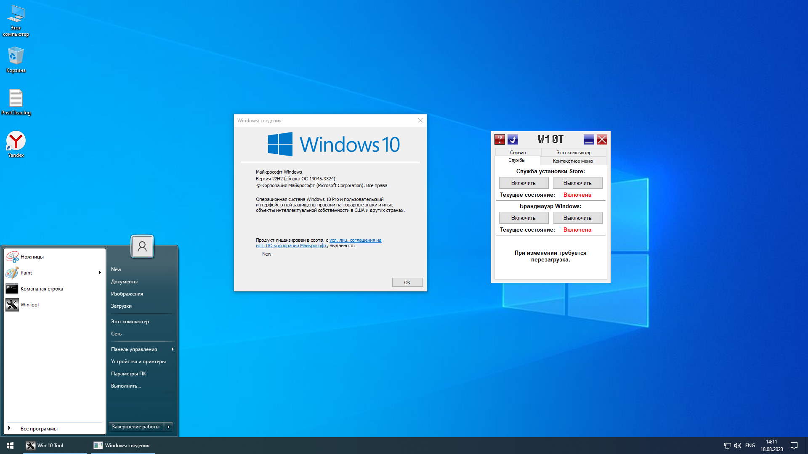Launch WinTool from the Start menu list
This screenshot has height=454, width=808.
click(29, 305)
